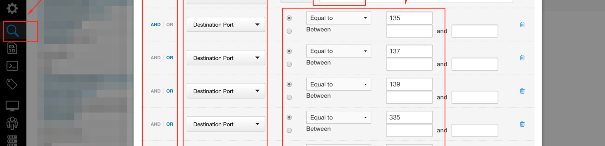The image size is (605, 146).
Task: Click the port value field showing 335
Action: [x=409, y=117]
